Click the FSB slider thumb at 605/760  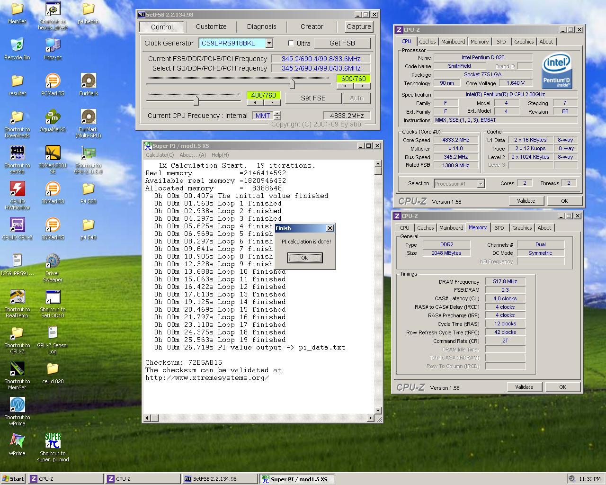[292, 84]
